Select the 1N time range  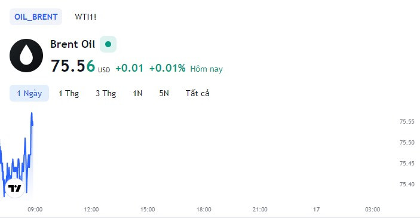(x=137, y=93)
